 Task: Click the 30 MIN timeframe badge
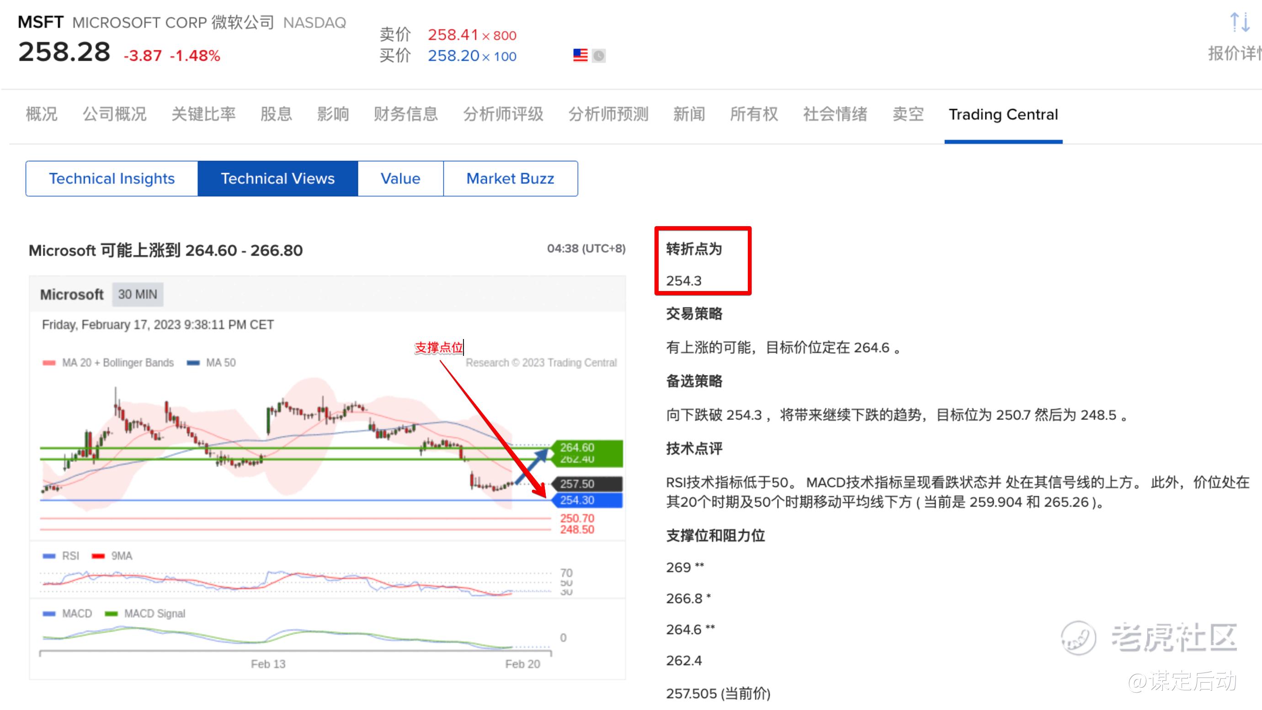pos(138,294)
